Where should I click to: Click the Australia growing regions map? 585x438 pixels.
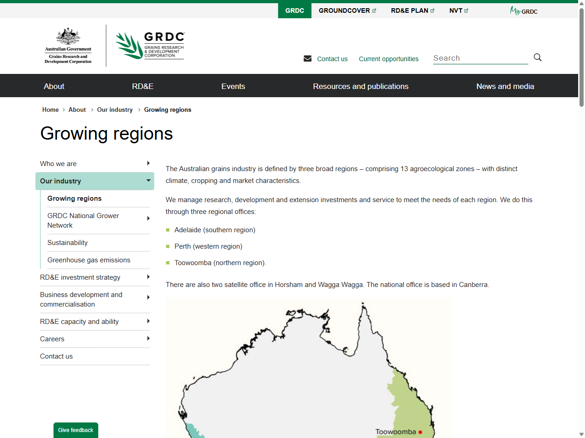point(308,368)
